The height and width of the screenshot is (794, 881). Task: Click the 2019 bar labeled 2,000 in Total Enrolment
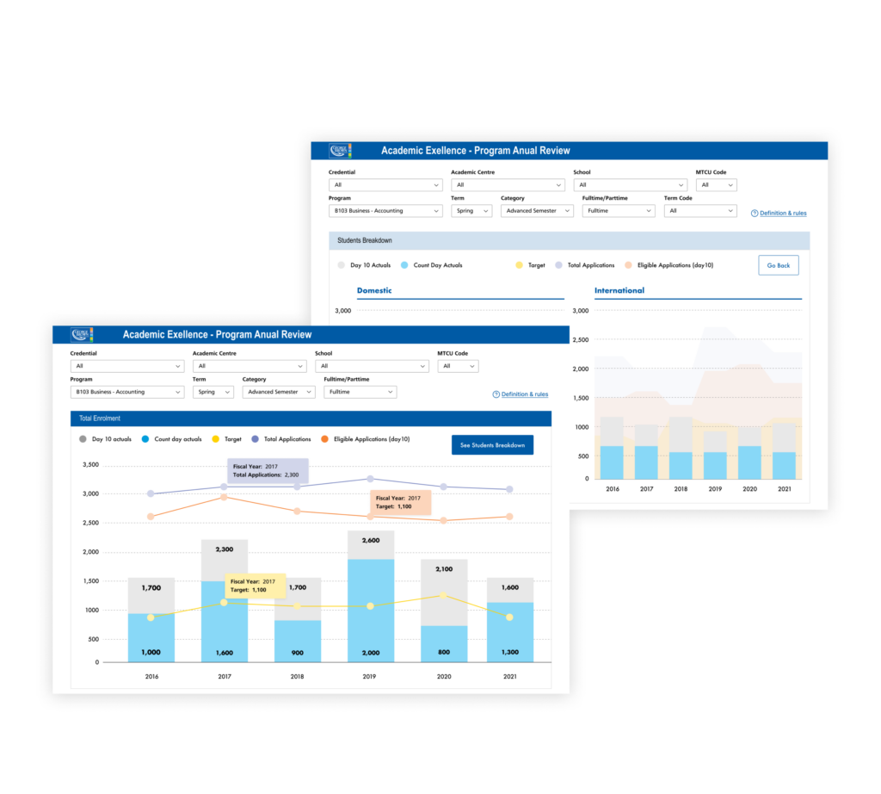pyautogui.click(x=371, y=611)
